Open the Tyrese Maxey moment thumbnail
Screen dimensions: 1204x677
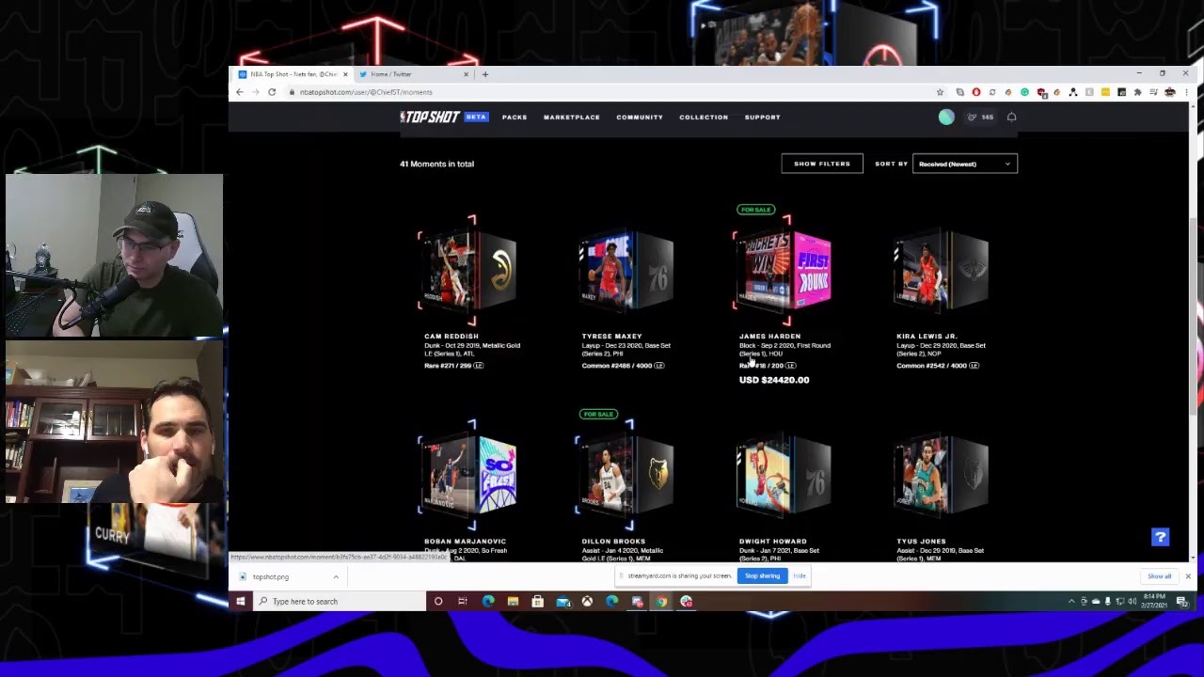coord(626,271)
